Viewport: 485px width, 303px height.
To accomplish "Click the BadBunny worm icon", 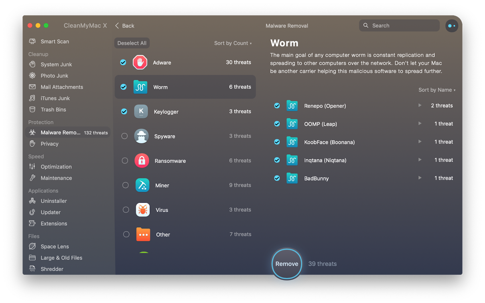I will click(x=292, y=178).
